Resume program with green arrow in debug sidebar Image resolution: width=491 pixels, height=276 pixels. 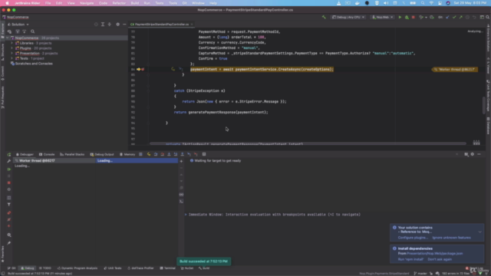pos(8,169)
